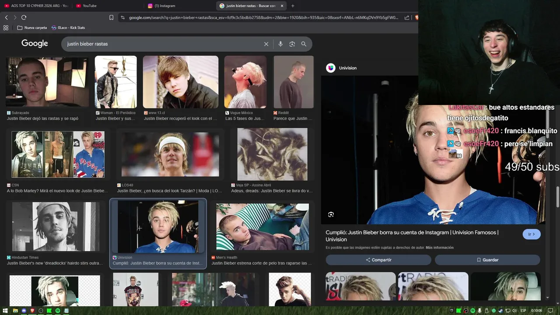Open the apps grid in the bookmarks bar
The height and width of the screenshot is (315, 560).
[x=6, y=28]
